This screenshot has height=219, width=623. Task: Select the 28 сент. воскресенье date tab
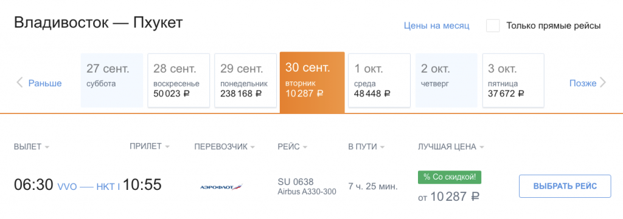(x=178, y=81)
